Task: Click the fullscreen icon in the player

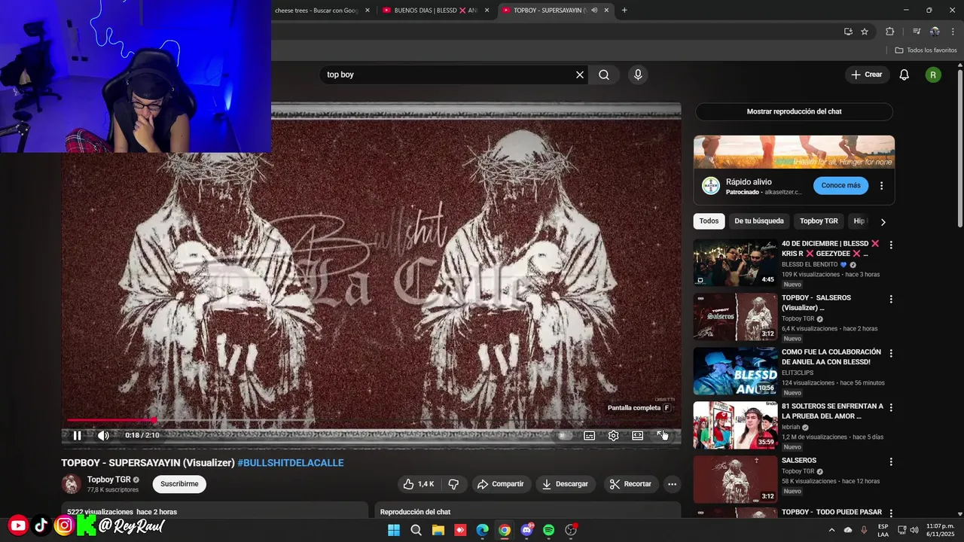Action: coord(662,435)
